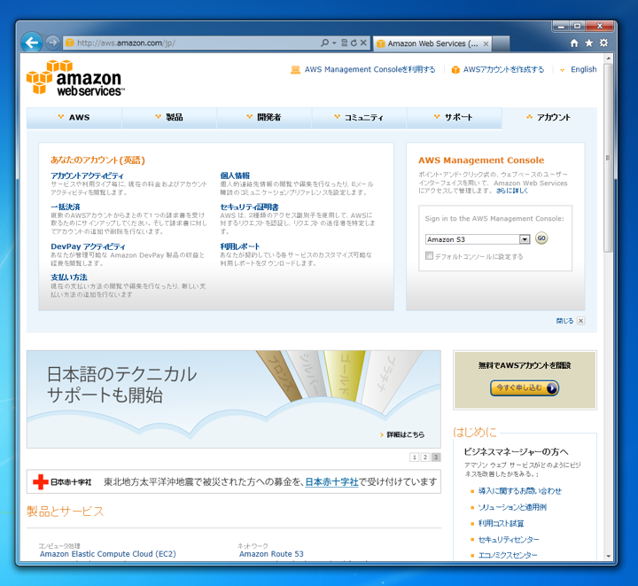Click the browser forward arrow button
The image size is (638, 586).
tap(52, 43)
